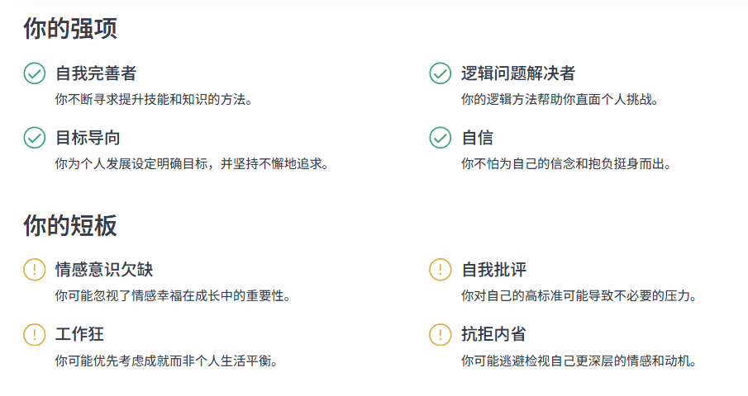Click the 自信 title text
The height and width of the screenshot is (396, 748).
pos(477,138)
